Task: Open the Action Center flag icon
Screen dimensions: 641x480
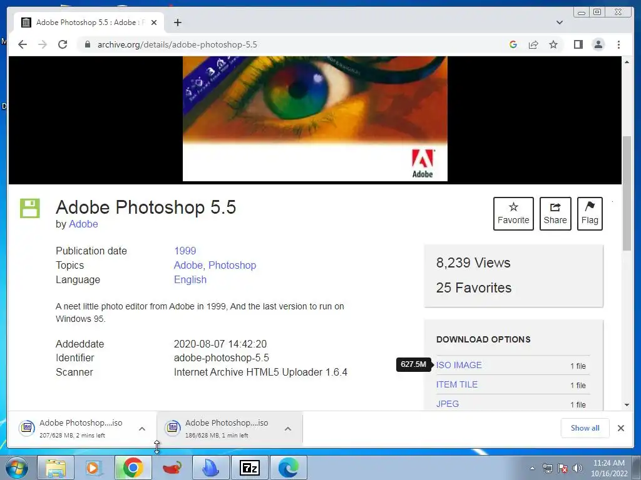Action: click(x=563, y=468)
